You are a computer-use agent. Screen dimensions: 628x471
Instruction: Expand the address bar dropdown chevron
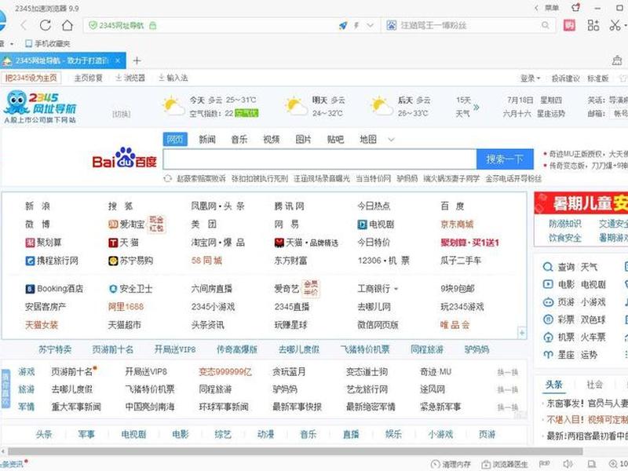370,25
